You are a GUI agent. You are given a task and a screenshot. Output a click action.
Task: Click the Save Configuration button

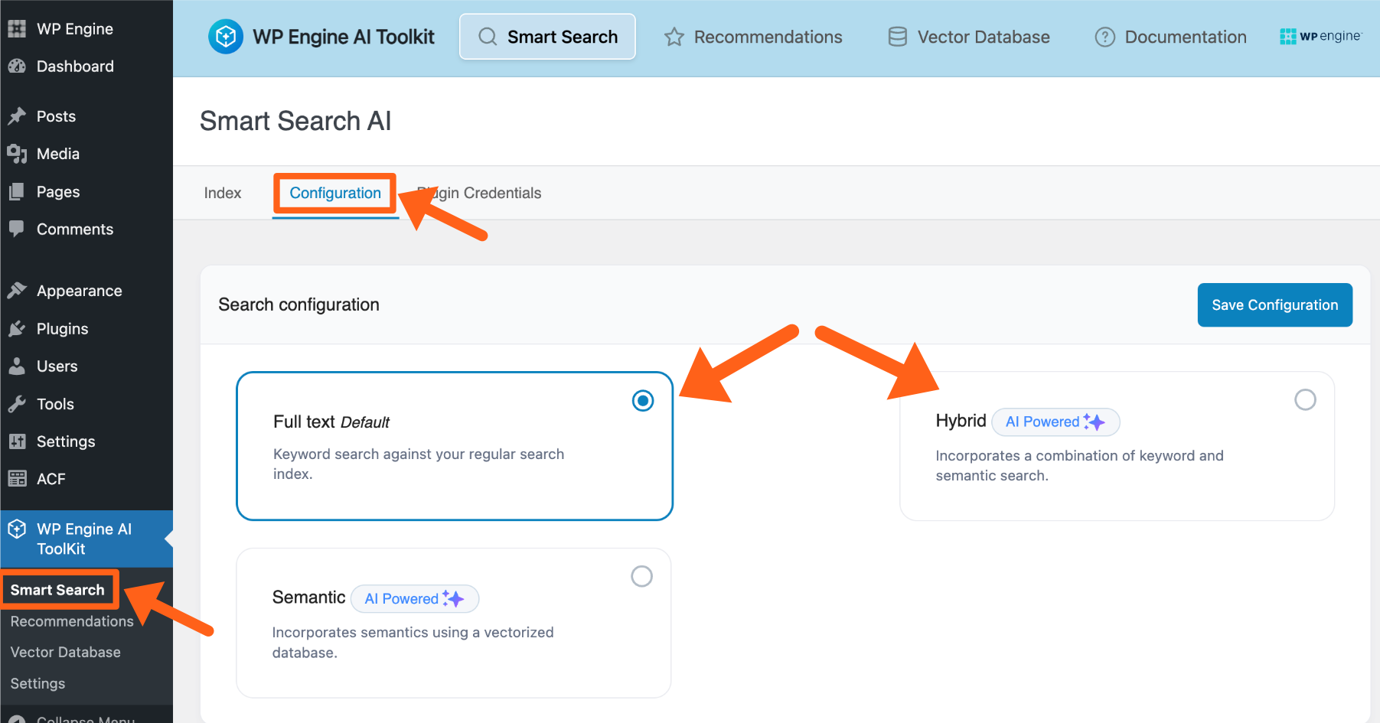[x=1274, y=305]
